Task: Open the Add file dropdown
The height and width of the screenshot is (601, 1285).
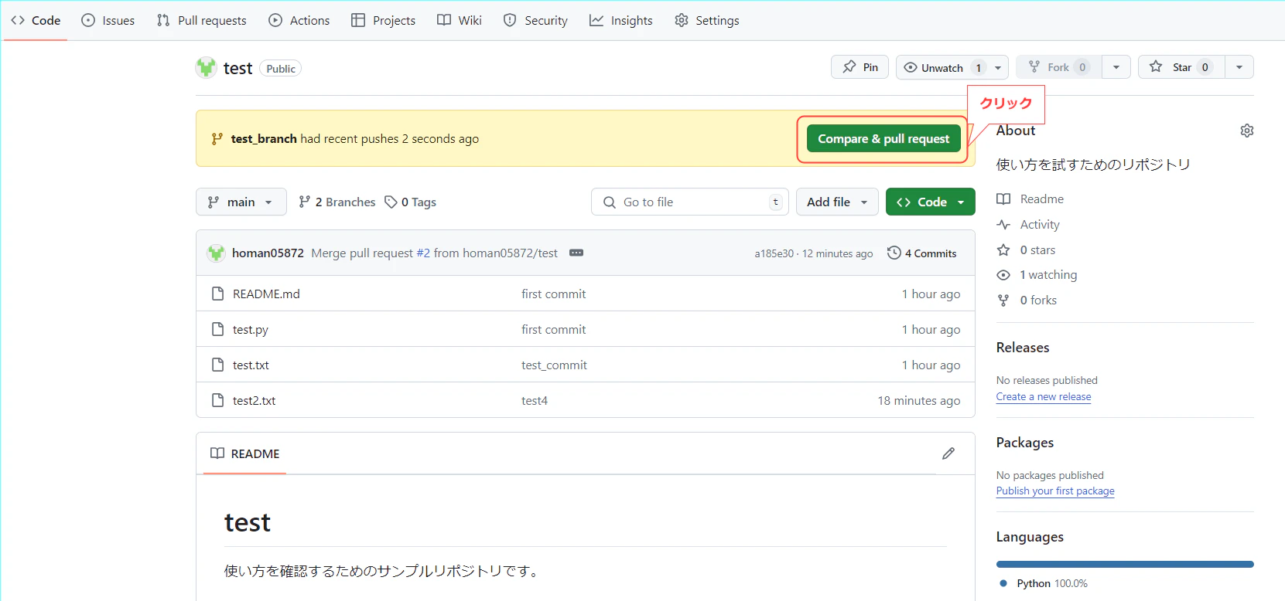Action: (837, 202)
